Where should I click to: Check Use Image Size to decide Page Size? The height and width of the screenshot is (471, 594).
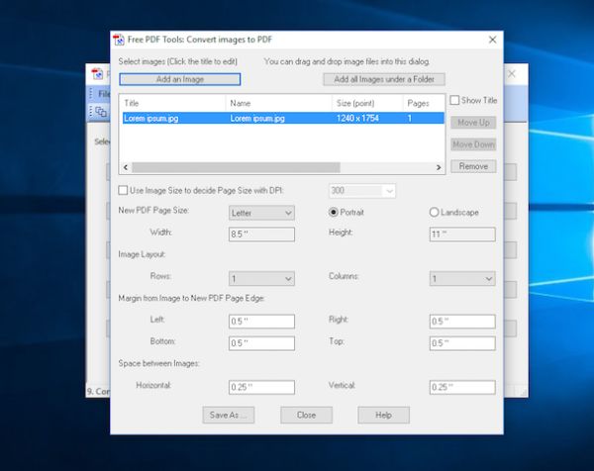[x=124, y=190]
